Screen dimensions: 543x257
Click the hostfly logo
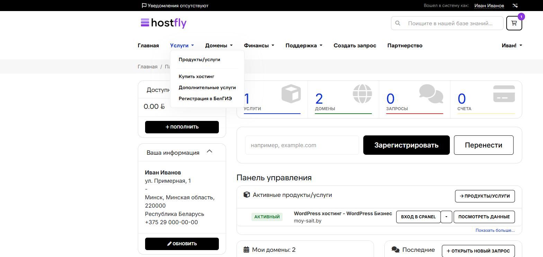(163, 23)
